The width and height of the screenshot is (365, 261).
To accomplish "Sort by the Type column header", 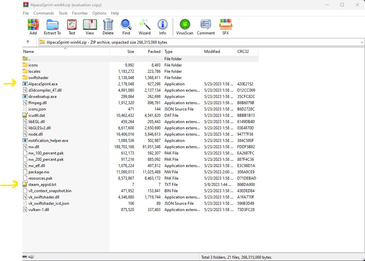I will (x=182, y=51).
